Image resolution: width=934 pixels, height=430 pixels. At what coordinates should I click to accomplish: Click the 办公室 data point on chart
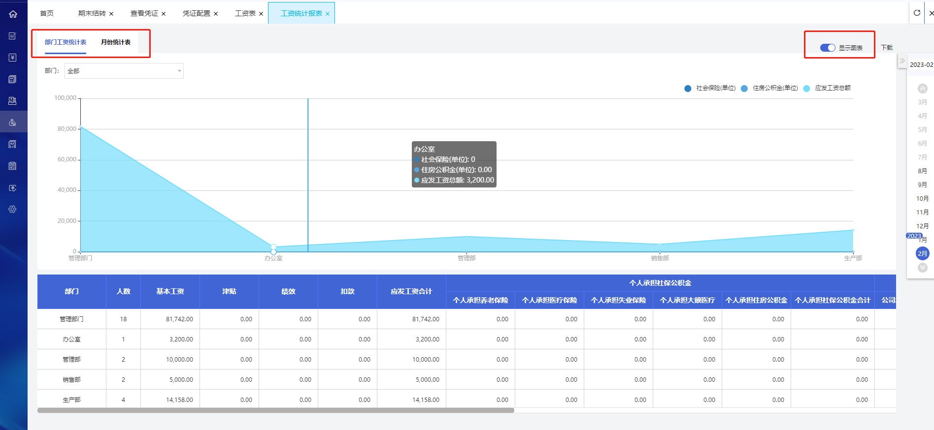point(273,247)
